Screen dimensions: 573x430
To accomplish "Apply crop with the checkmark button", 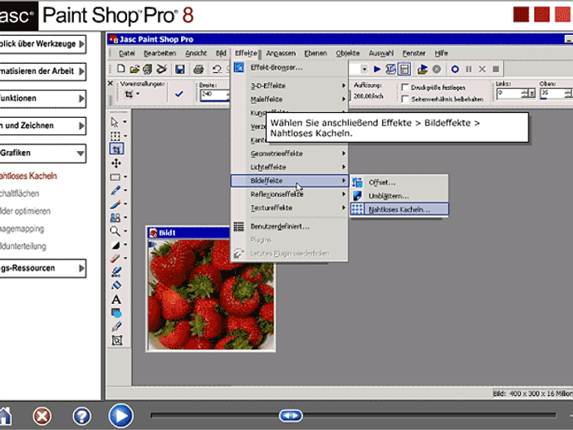I will pos(179,94).
